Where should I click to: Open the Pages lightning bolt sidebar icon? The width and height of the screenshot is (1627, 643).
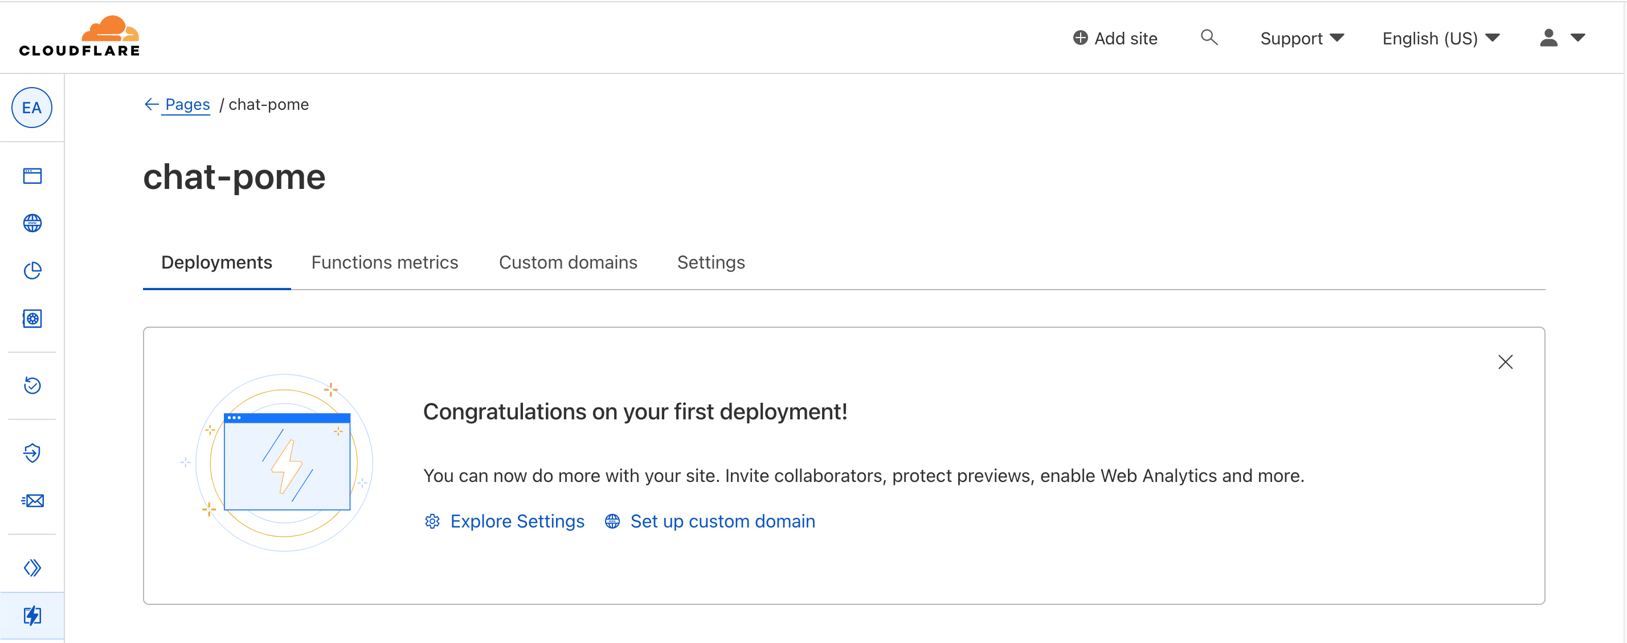[x=32, y=615]
